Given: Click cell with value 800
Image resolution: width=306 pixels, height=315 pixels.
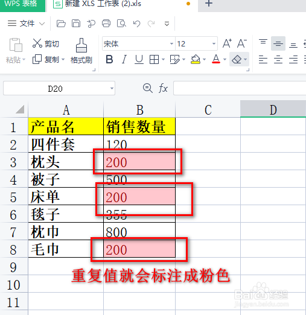Looking at the screenshot, I should point(139,232).
